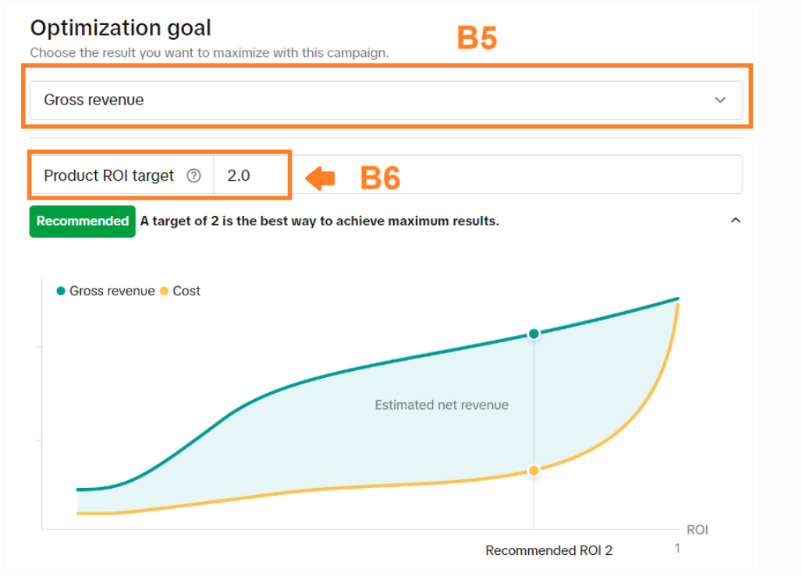This screenshot has width=802, height=576.
Task: Click the Product ROI target help icon
Action: pyautogui.click(x=194, y=176)
